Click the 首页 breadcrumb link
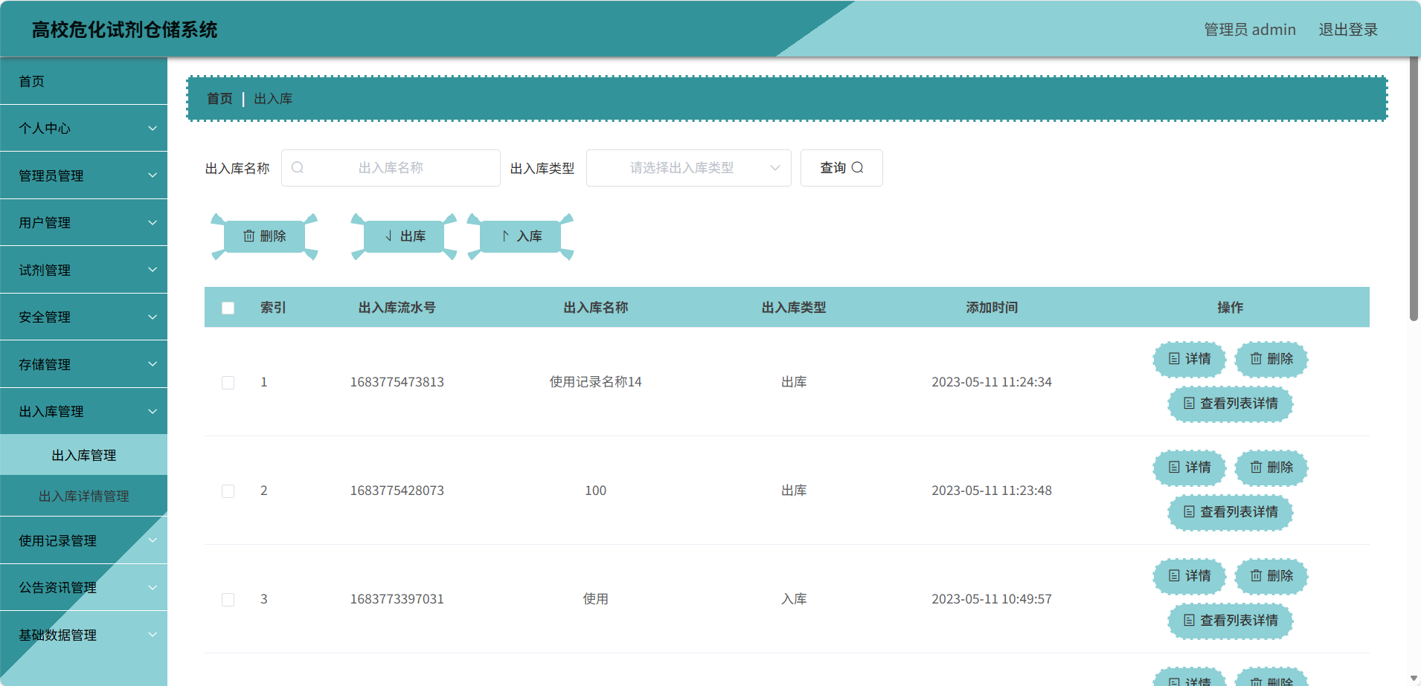This screenshot has height=686, width=1421. [219, 99]
